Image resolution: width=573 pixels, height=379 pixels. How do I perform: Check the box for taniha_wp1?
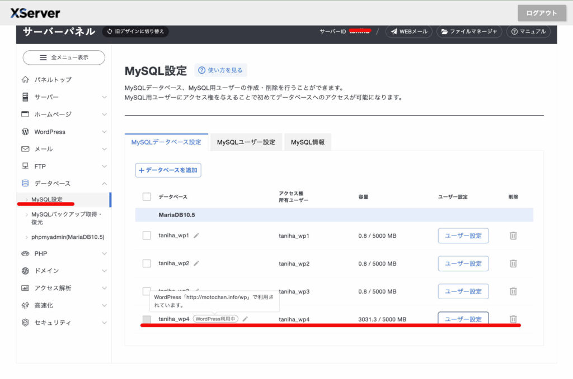pyautogui.click(x=147, y=236)
